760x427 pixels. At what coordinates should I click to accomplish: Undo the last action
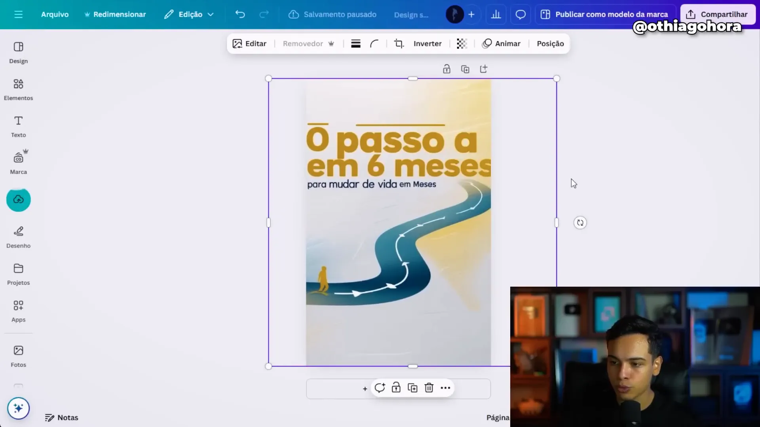(x=240, y=15)
